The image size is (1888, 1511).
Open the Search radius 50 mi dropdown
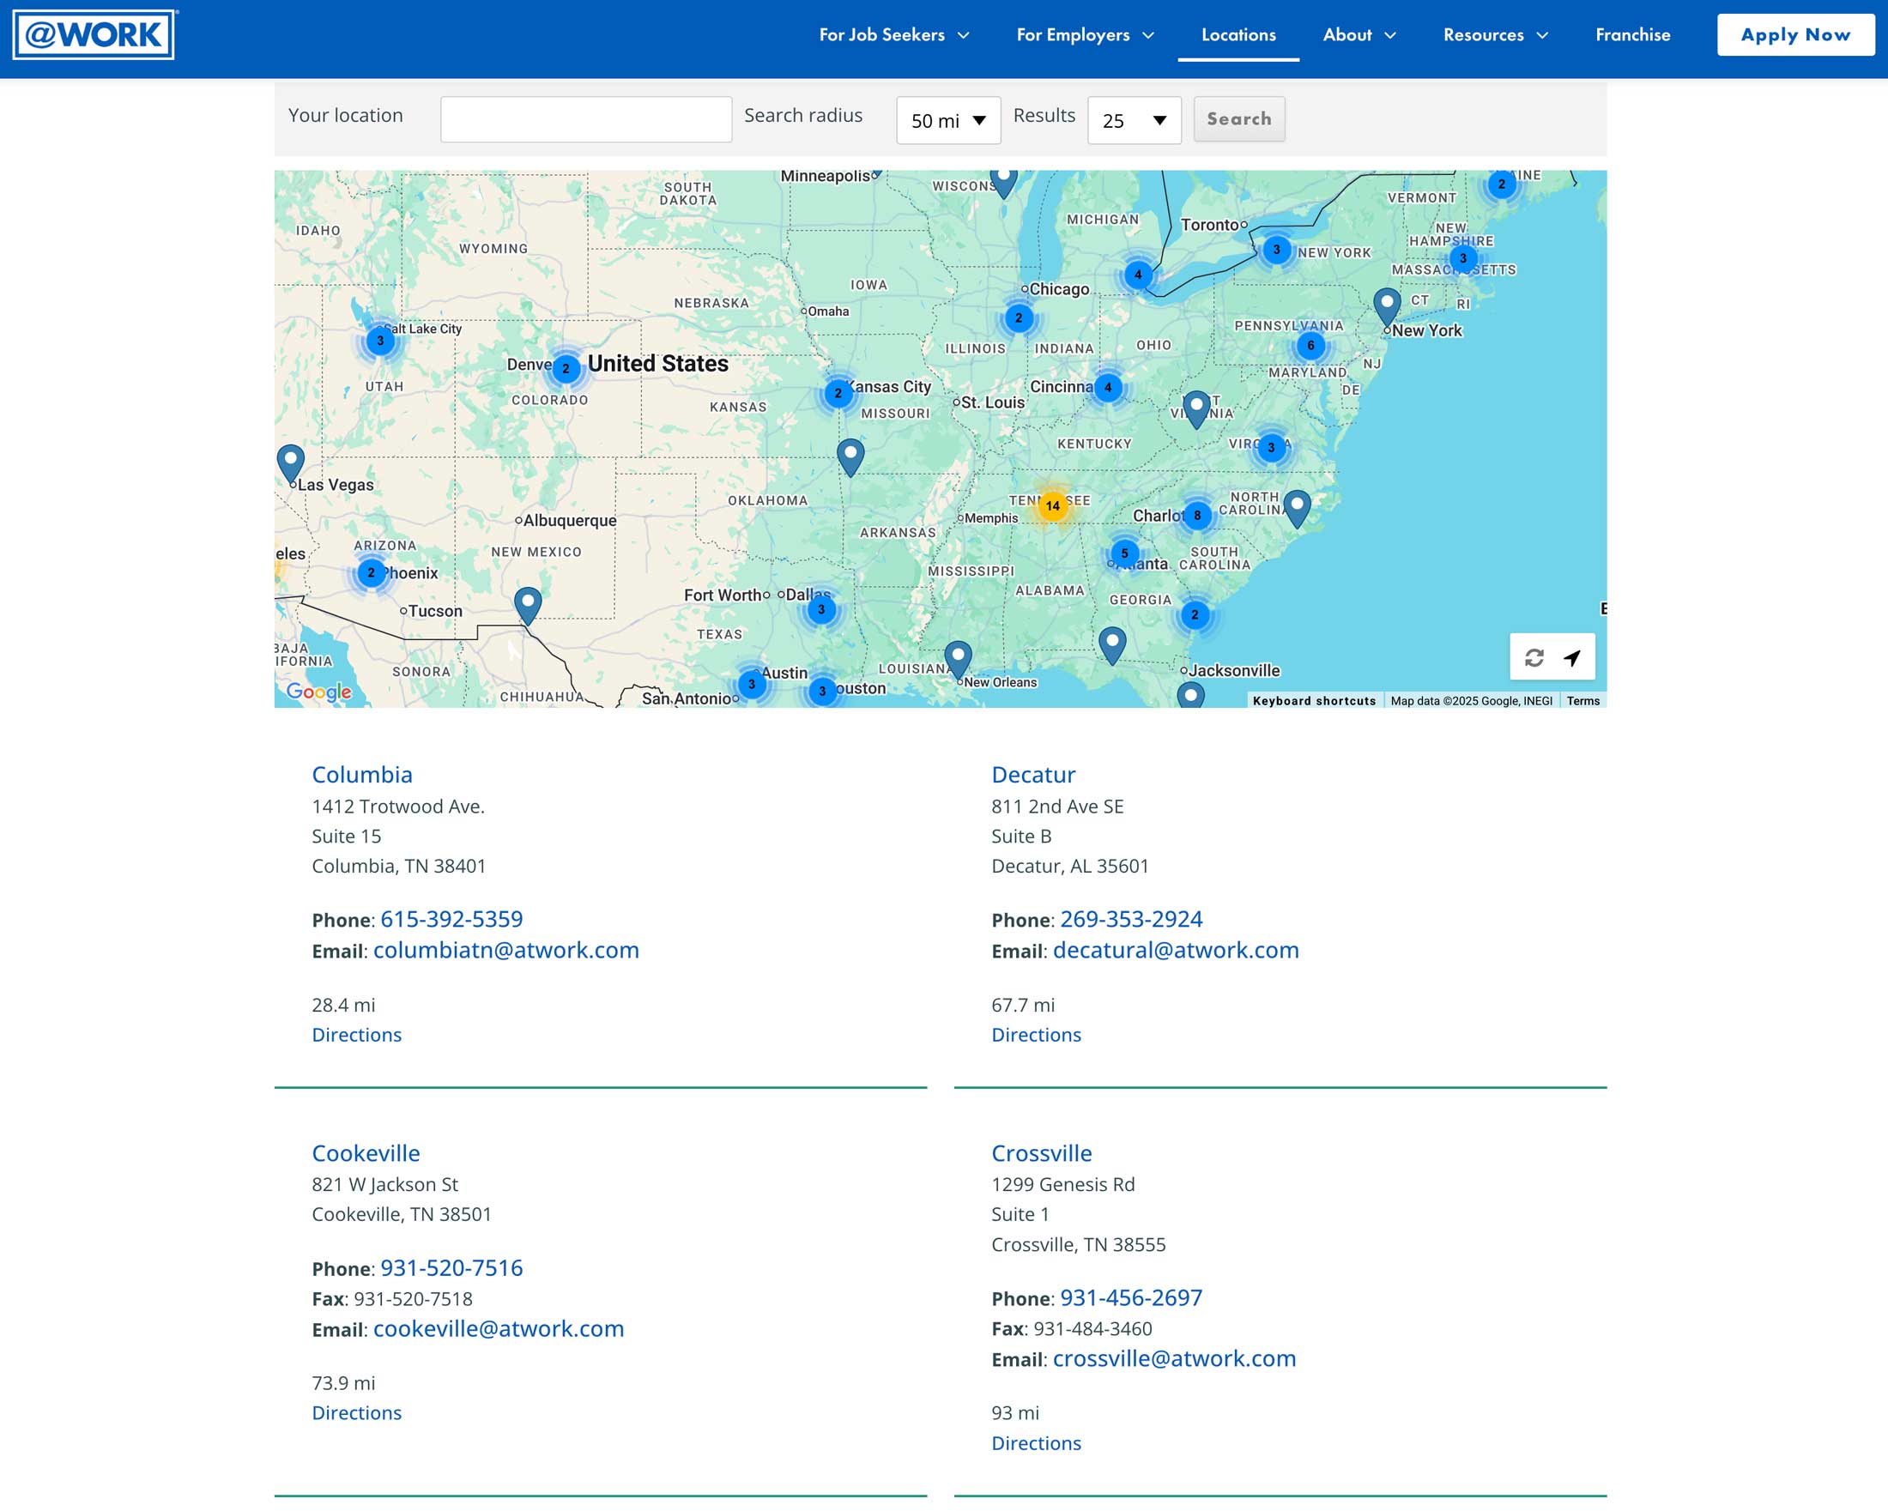tap(948, 120)
